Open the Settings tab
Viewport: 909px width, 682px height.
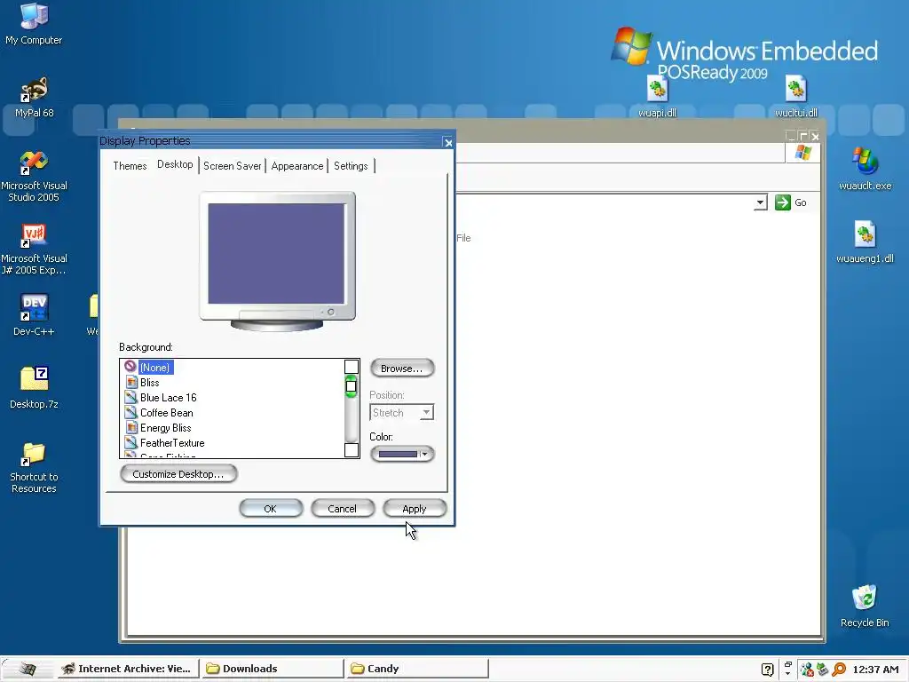pos(351,166)
